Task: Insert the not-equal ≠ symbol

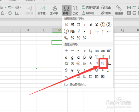Action: [91, 25]
